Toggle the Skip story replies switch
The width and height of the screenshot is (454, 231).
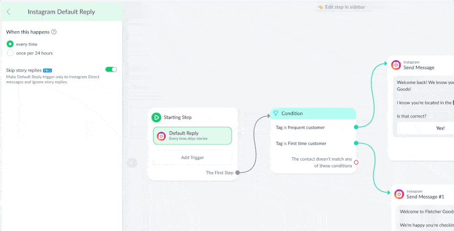[x=111, y=69]
